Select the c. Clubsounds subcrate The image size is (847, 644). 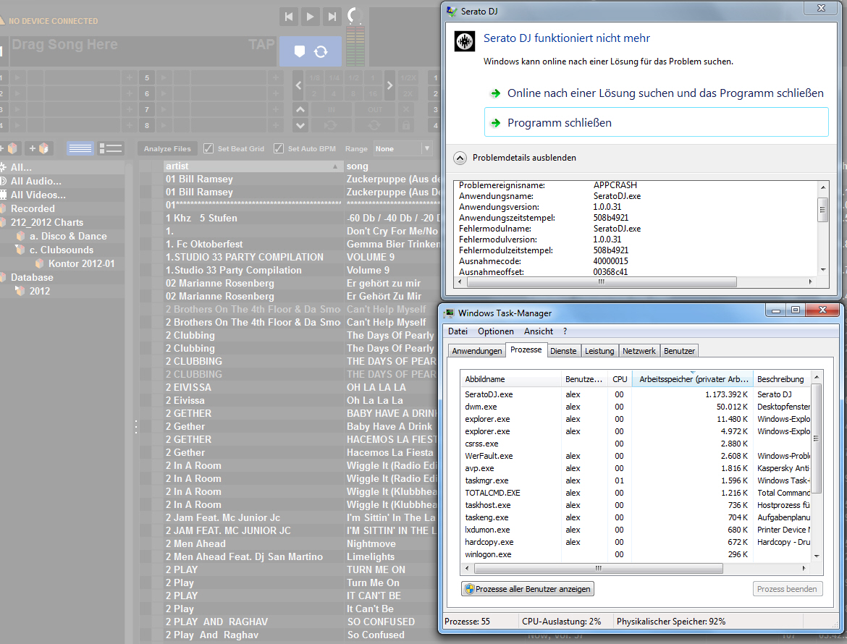[61, 250]
